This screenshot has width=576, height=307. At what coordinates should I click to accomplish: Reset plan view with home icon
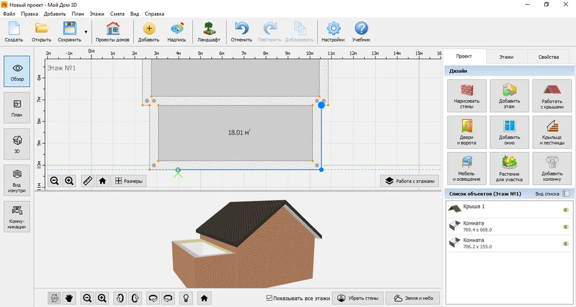pos(103,181)
